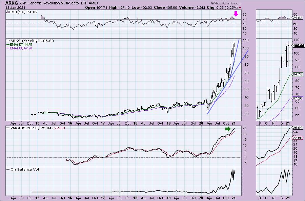
Task: Click the small icon before RSI(14) label
Action: (x=8, y=12)
